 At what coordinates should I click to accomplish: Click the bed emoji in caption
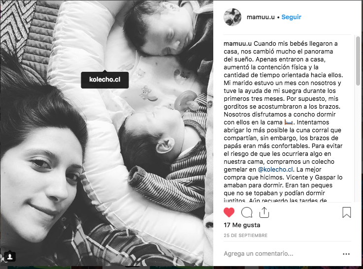tap(289, 122)
